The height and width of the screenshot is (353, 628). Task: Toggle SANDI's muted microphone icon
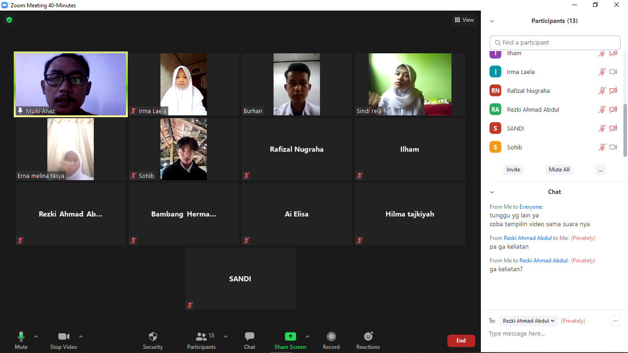pos(602,128)
